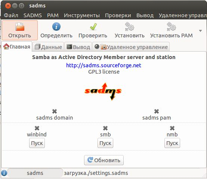Screen dimensions: 207x179
Task: Click the Открыть toolbar button
Action: click(20, 30)
